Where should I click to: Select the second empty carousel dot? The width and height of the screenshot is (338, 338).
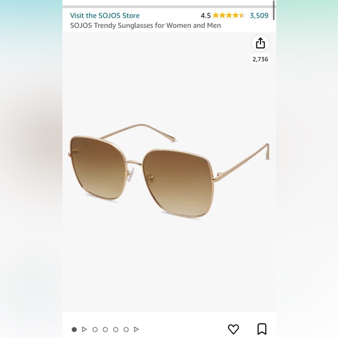click(x=105, y=329)
